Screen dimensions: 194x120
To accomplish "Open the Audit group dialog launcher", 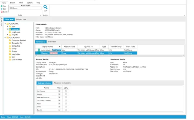I will 48,15.
